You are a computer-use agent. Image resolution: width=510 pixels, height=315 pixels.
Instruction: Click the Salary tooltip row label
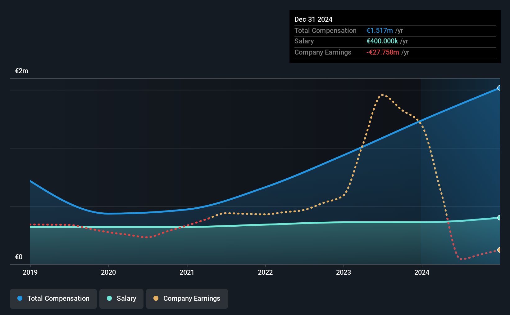coord(304,41)
